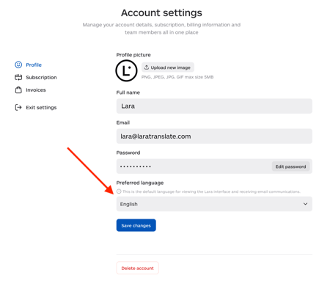The image size is (330, 281).
Task: Click the Profile smiley icon in sidebar
Action: pyautogui.click(x=18, y=65)
